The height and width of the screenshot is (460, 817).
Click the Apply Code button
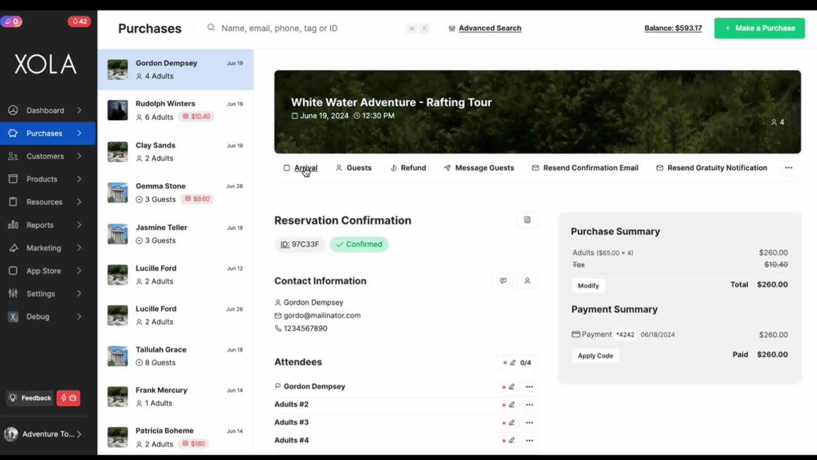tap(596, 356)
